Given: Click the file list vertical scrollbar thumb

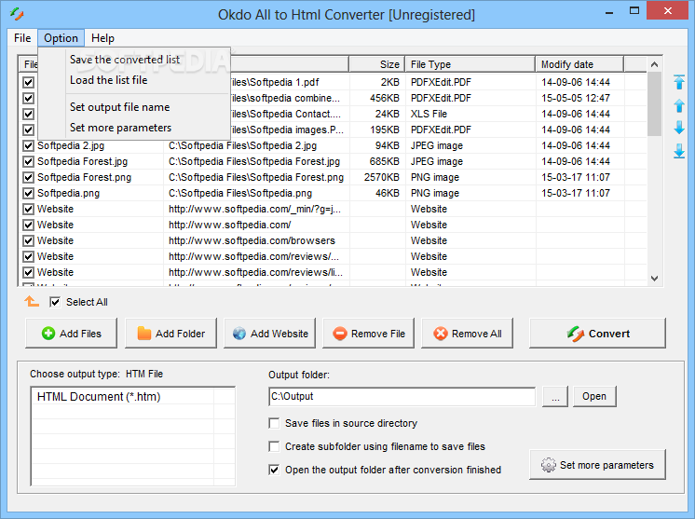Looking at the screenshot, I should [x=654, y=104].
